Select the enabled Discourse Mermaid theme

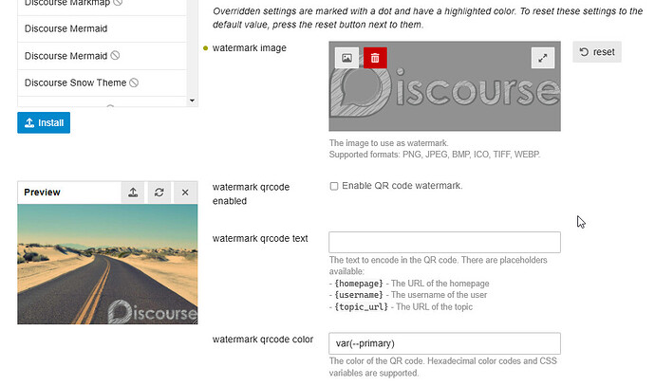(x=102, y=28)
